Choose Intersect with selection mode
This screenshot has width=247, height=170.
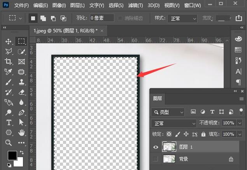point(63,18)
